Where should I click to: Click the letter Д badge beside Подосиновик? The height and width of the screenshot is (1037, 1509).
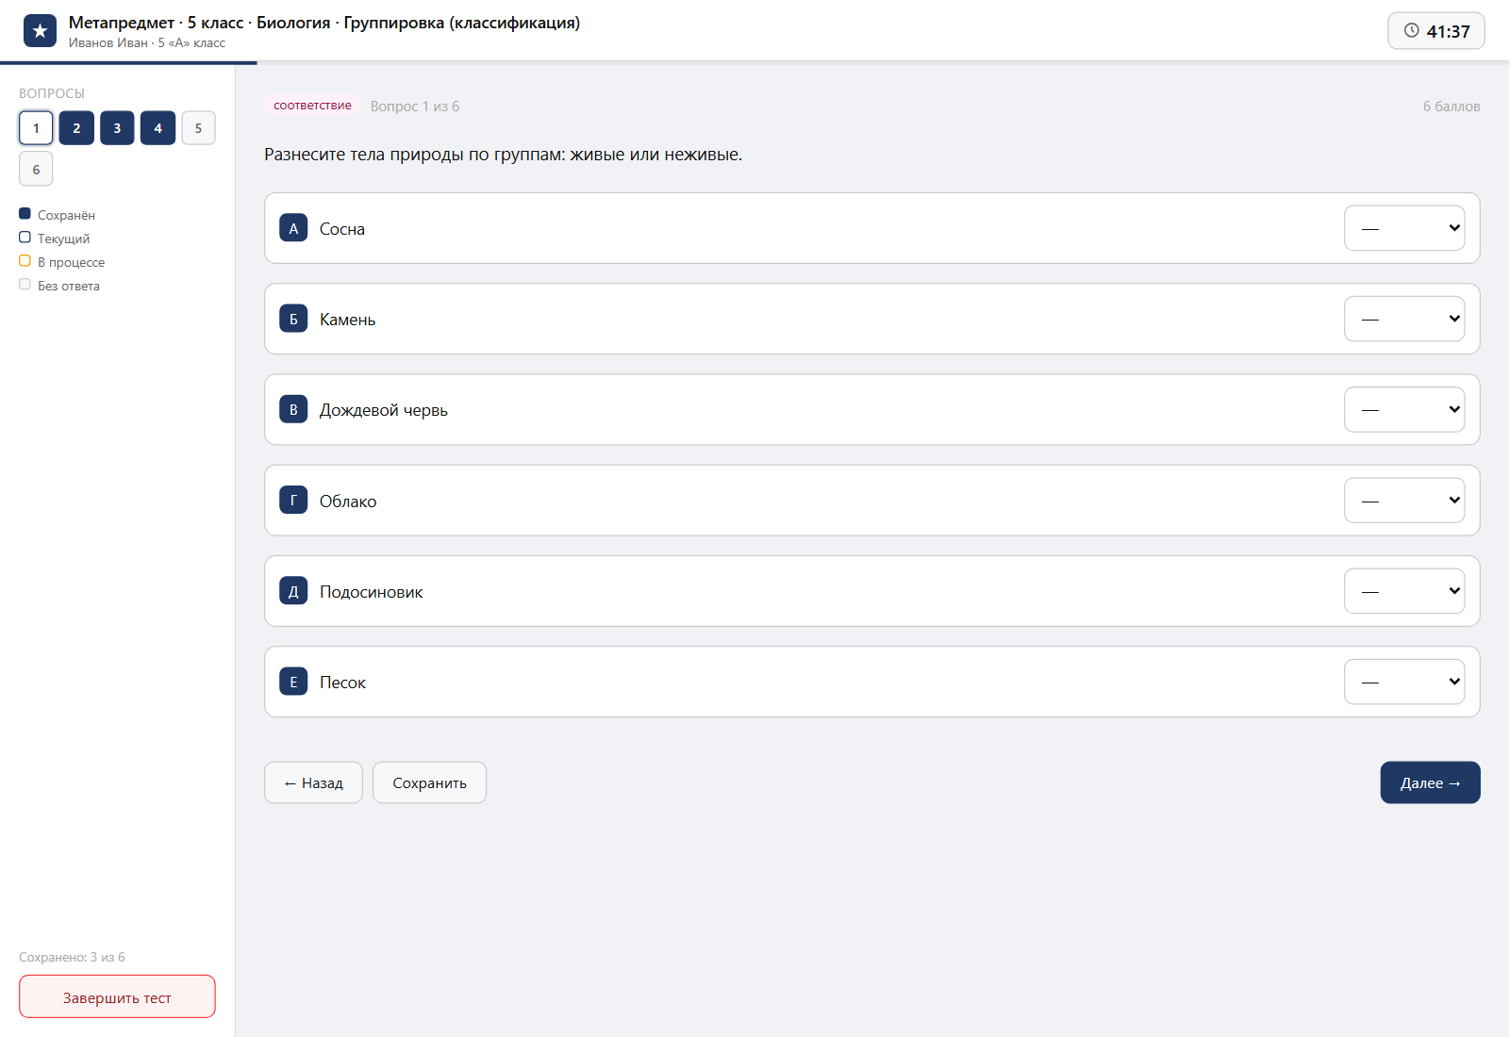pyautogui.click(x=293, y=591)
